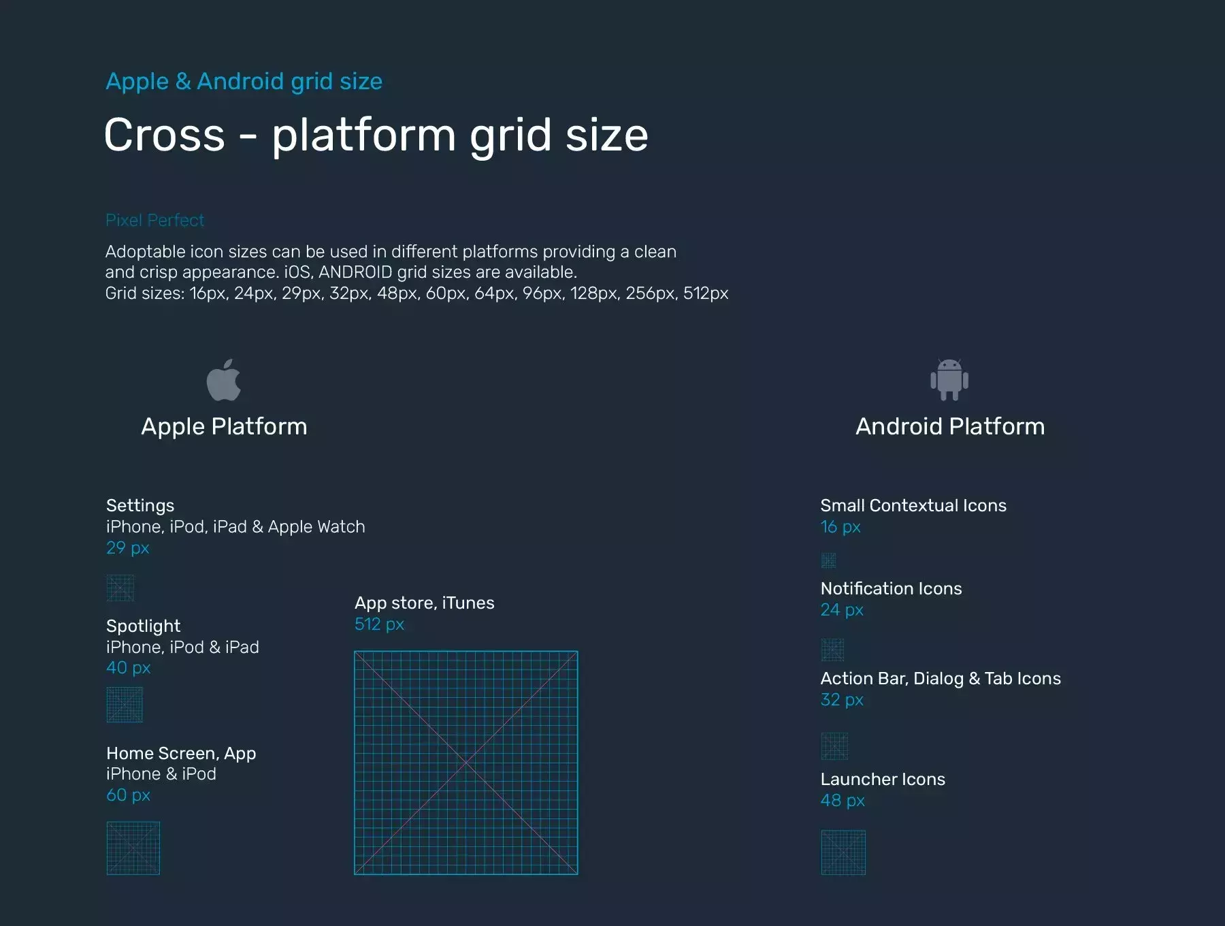Click the Android robot icon
The image size is (1225, 926).
(949, 379)
